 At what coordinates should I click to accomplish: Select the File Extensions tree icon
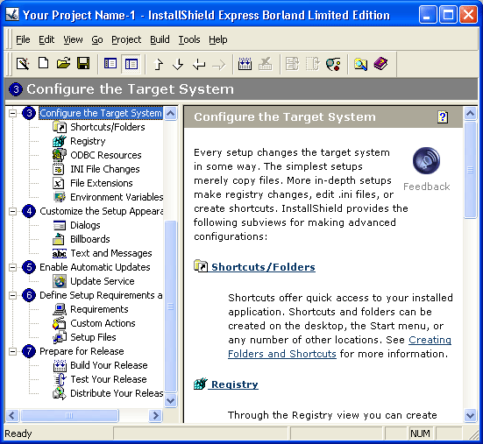(x=59, y=183)
